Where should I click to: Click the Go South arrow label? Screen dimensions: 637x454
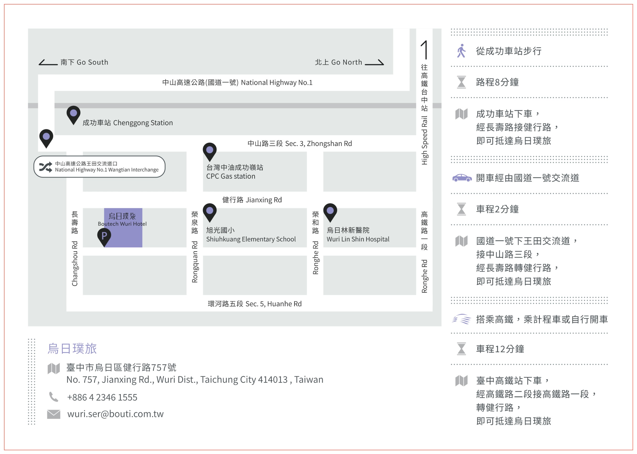(x=74, y=62)
